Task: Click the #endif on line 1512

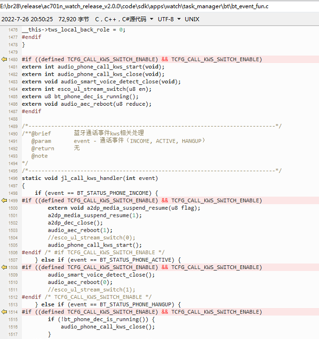Action: [x=31, y=297]
